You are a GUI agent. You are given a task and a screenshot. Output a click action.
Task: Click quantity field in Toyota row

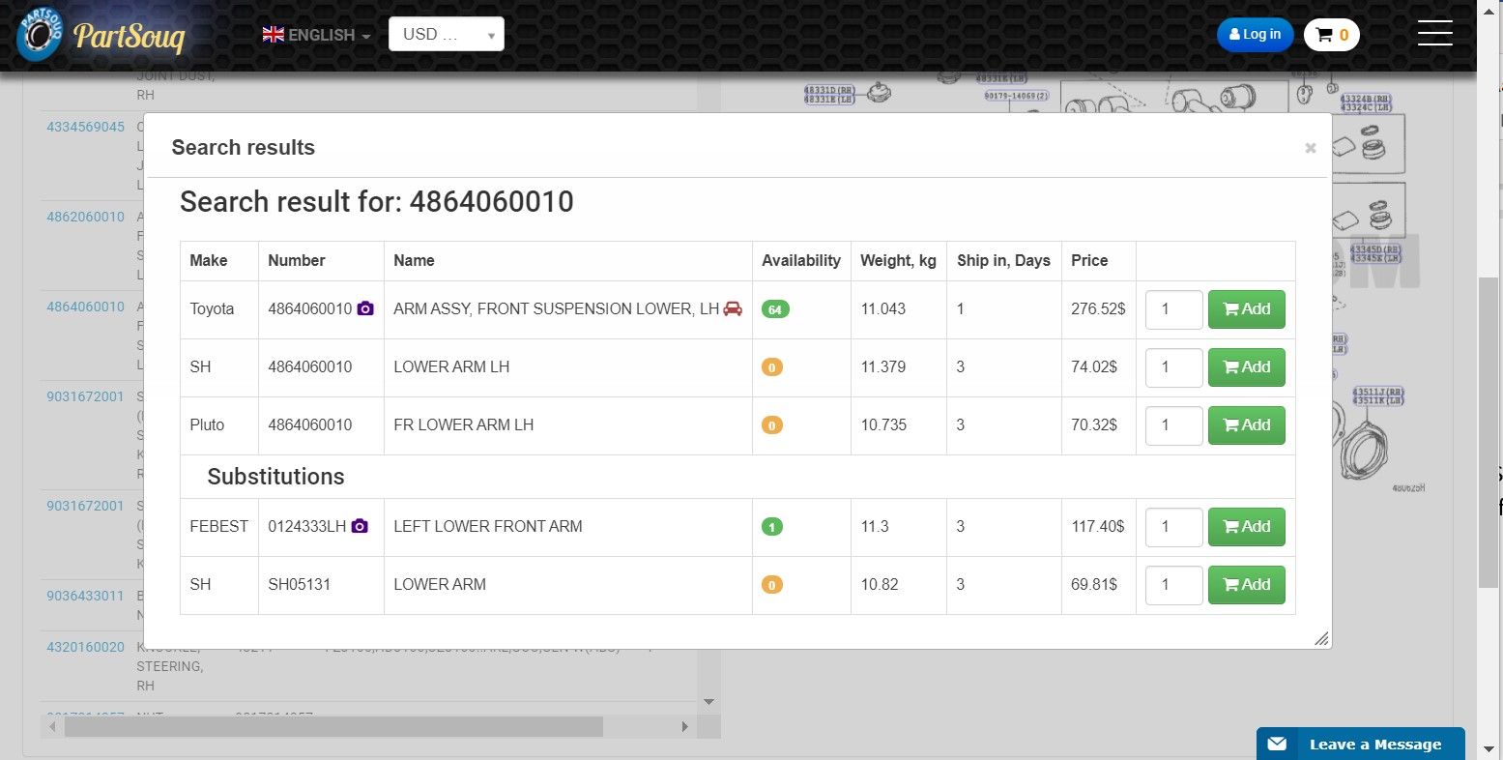click(1173, 309)
